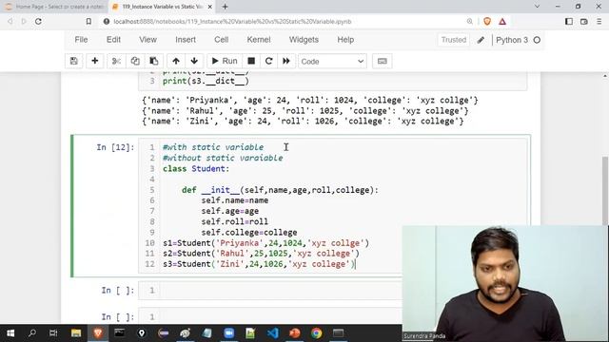Copy selected cells icon

click(x=135, y=61)
